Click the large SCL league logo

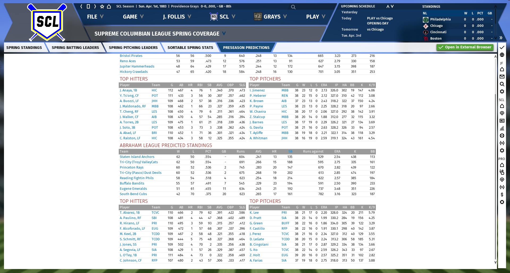point(47,22)
